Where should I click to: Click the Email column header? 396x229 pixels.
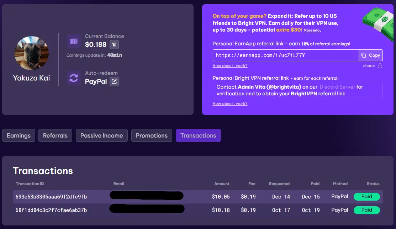tap(119, 184)
